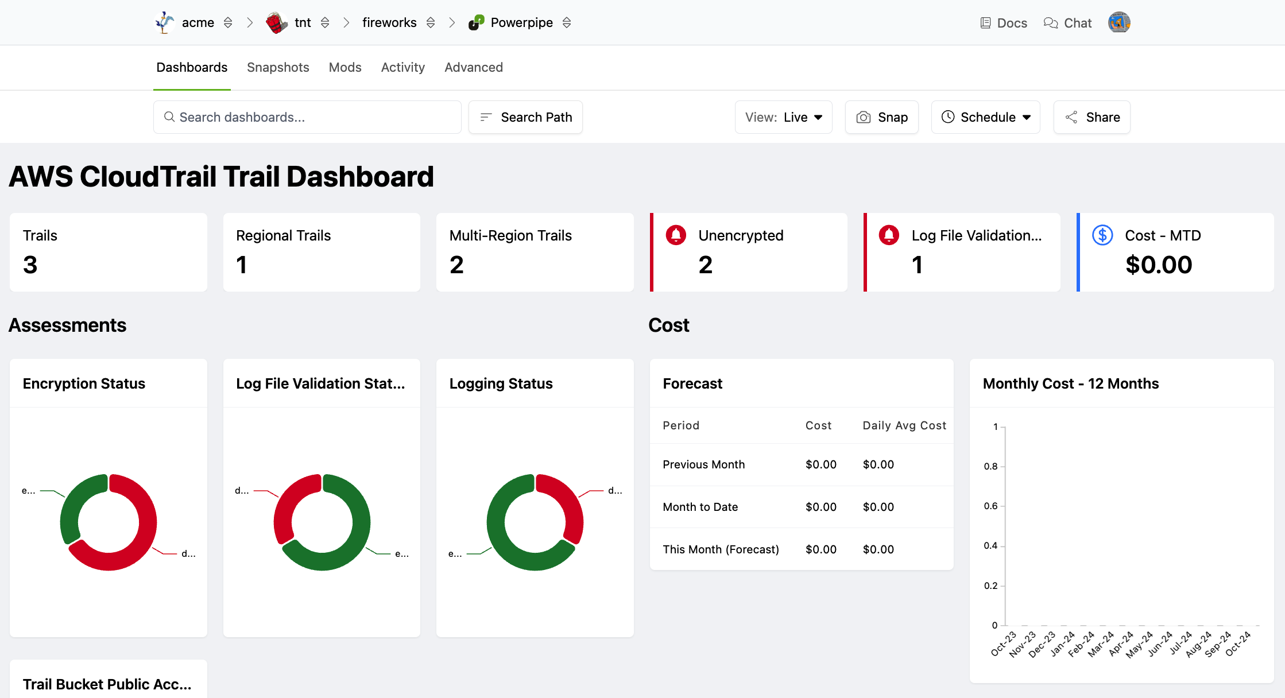Click the Share button

coord(1092,117)
